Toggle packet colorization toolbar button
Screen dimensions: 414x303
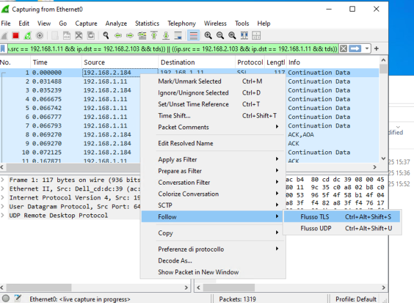coord(193,35)
